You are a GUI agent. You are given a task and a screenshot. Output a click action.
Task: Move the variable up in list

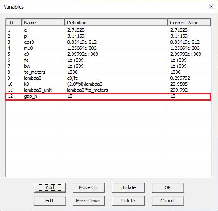click(x=88, y=187)
